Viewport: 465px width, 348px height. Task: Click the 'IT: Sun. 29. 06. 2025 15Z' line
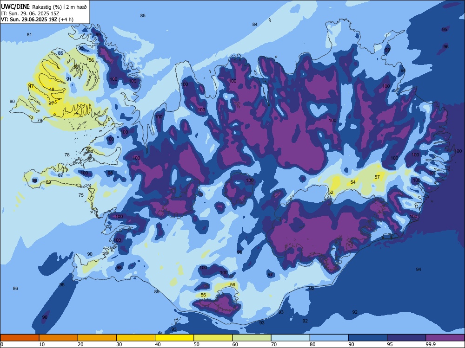point(30,13)
